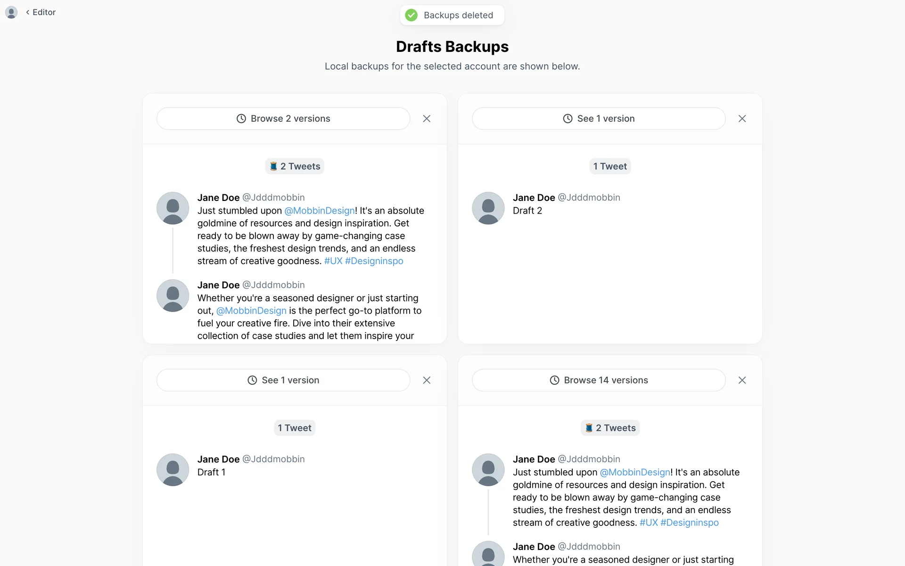Click the 2 Tweets thread badge in last card
The height and width of the screenshot is (566, 905).
tap(610, 428)
